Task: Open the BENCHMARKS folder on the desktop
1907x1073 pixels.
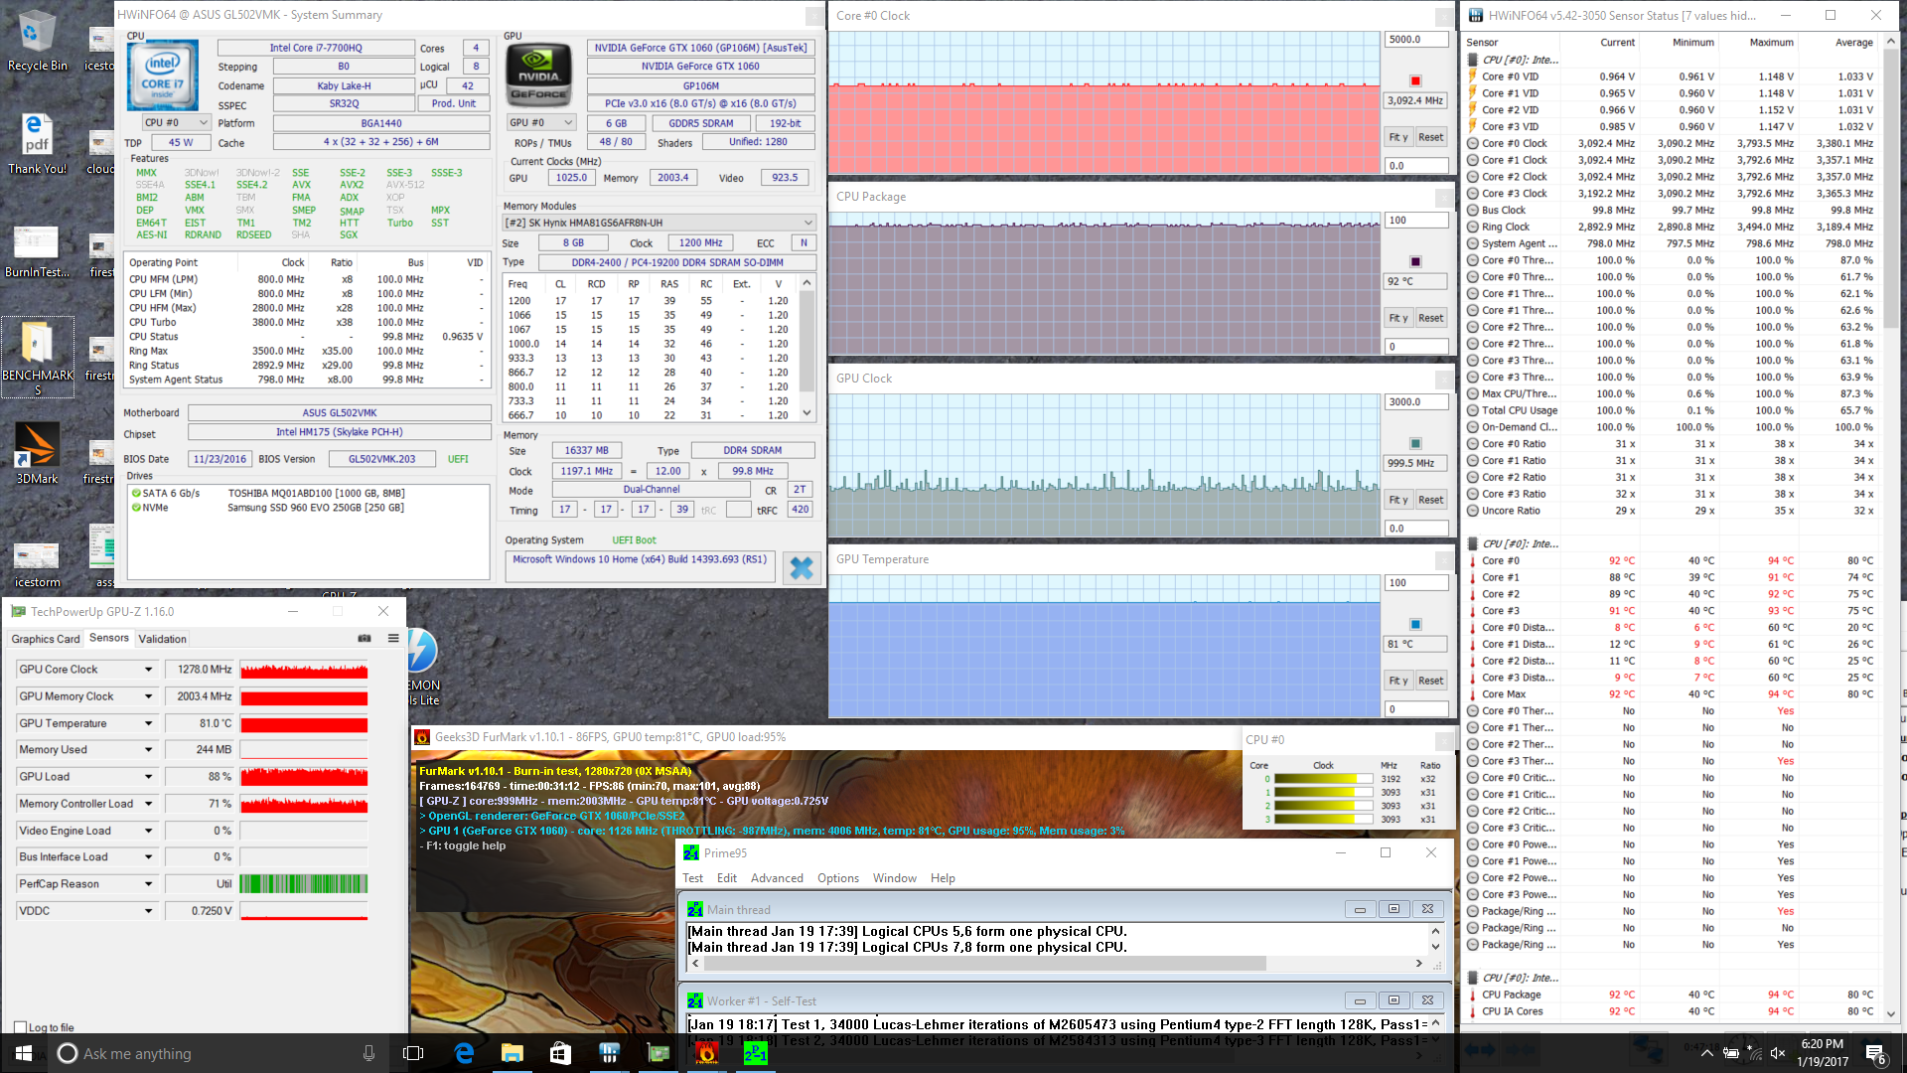Action: (x=37, y=358)
